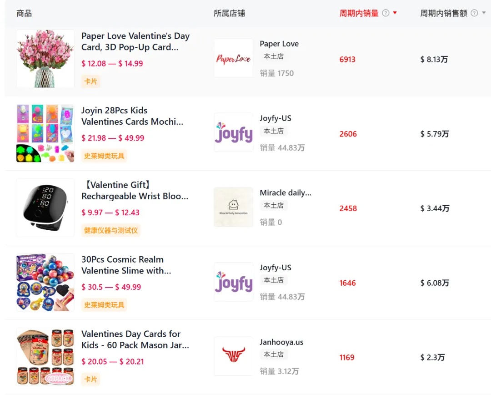The height and width of the screenshot is (395, 491).
Task: Click the red sales figure 6913
Action: 347,59
